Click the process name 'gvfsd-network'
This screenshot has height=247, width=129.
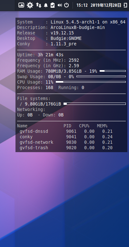36,142
